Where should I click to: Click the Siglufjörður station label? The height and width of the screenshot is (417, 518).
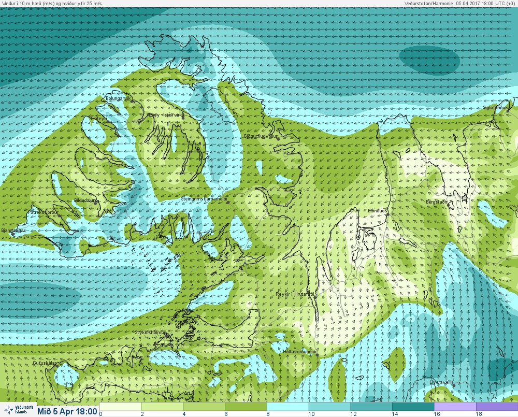pyautogui.click(x=495, y=107)
